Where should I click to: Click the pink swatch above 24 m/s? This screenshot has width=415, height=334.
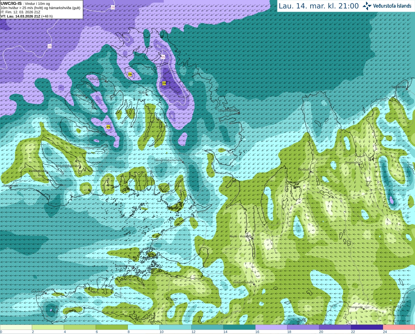point(399,327)
